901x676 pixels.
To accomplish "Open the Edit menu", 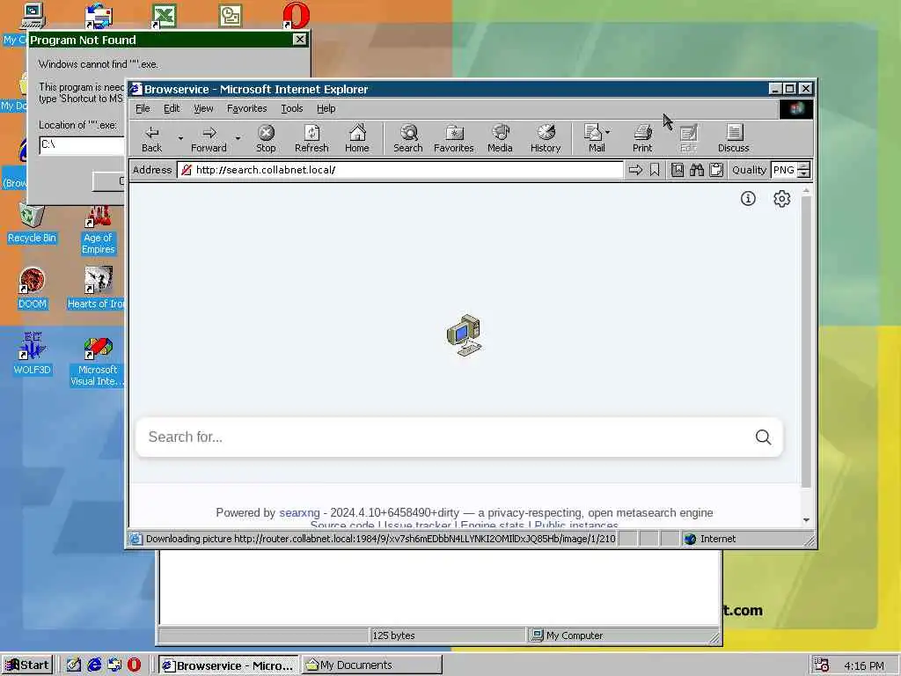I will coord(172,108).
